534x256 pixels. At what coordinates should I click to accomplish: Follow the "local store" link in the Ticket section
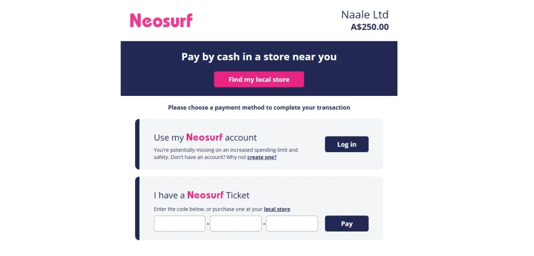[x=277, y=209]
